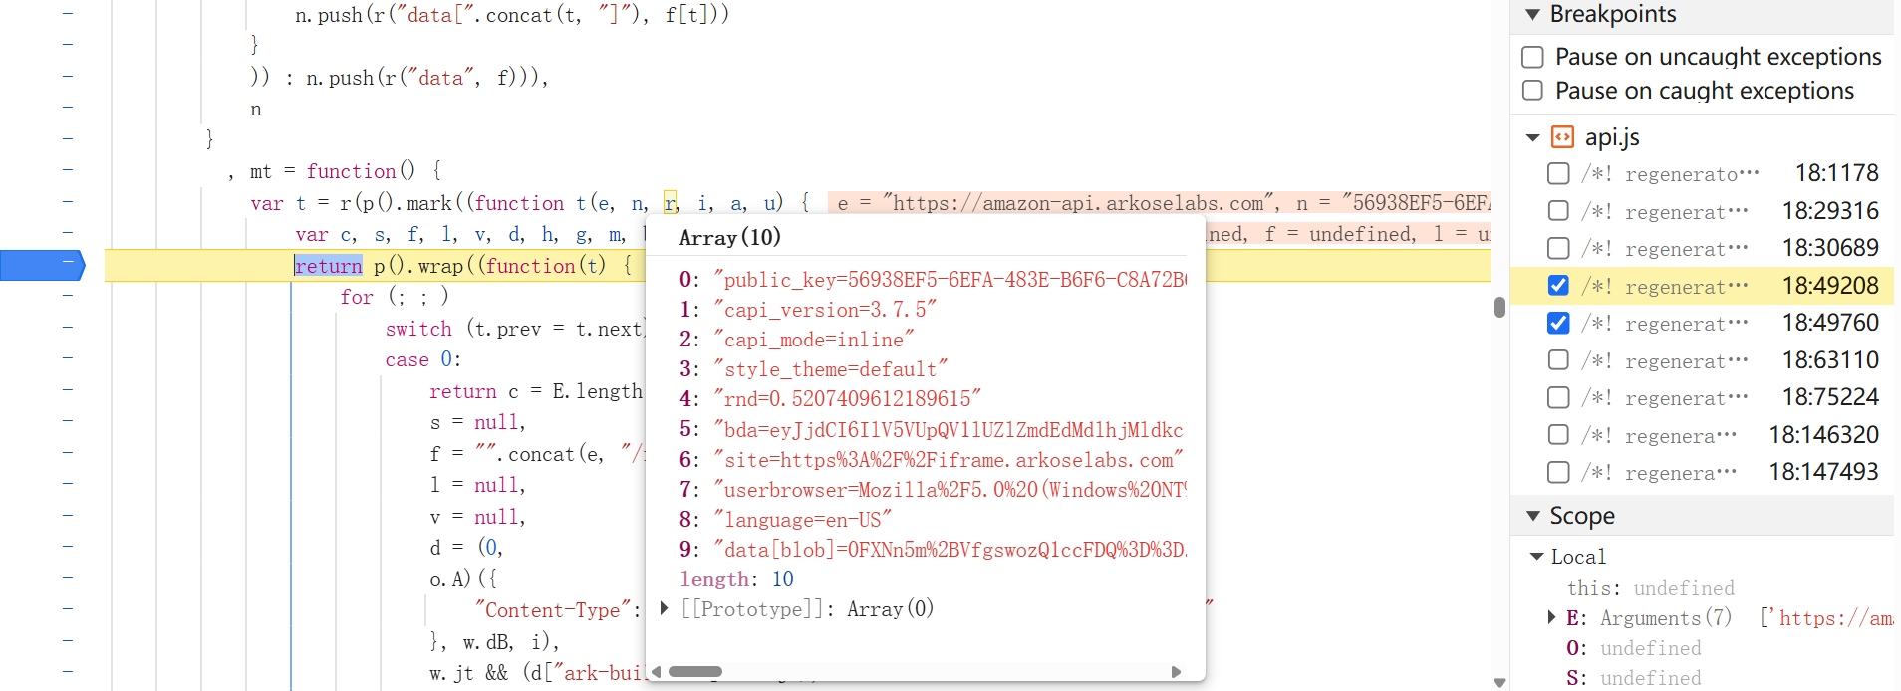This screenshot has height=691, width=1901.
Task: Expand the [[Prototype]] Array entry
Action: 665,608
